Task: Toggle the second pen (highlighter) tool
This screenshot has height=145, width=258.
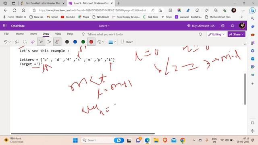Action: click(x=49, y=42)
